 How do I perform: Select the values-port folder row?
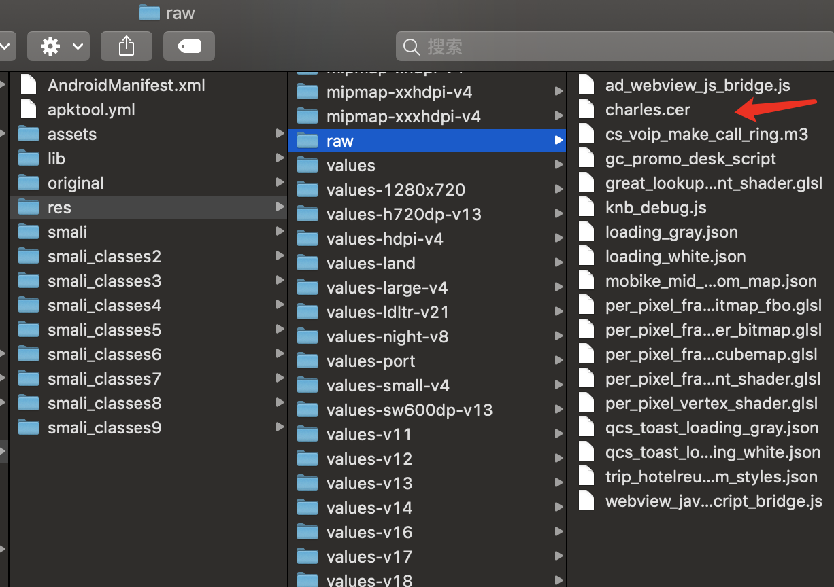(427, 361)
